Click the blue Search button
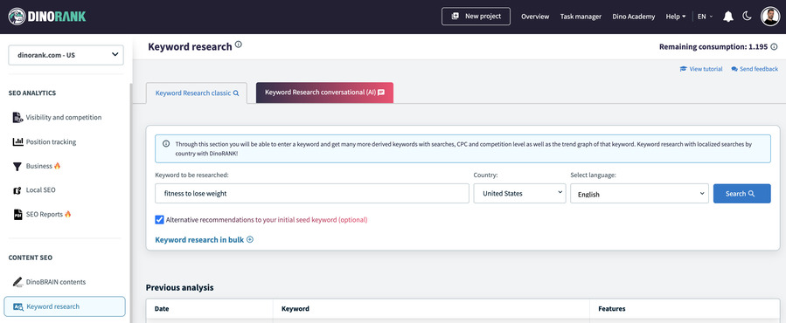 click(x=742, y=193)
